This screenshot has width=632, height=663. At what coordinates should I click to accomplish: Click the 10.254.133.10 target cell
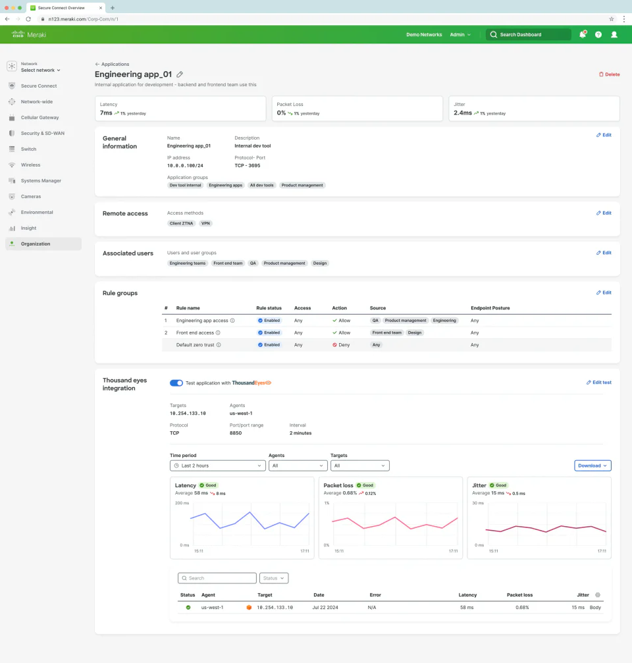[275, 608]
